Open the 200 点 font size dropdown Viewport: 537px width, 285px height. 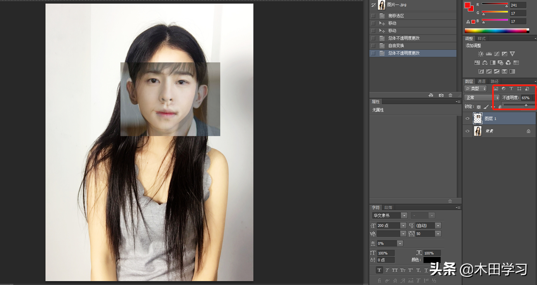[x=403, y=226]
